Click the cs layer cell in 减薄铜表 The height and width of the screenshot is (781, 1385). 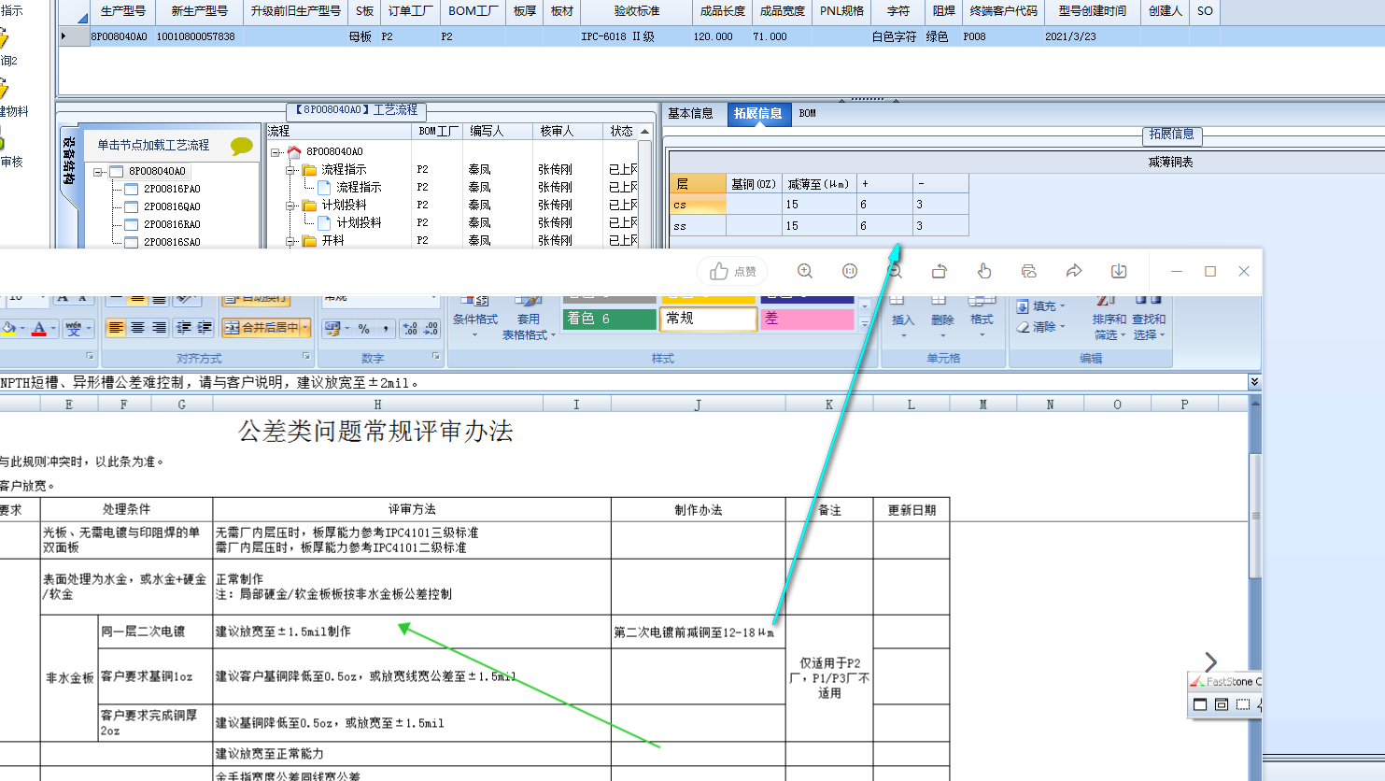[698, 205]
